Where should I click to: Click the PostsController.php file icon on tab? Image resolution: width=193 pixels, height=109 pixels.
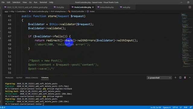pyautogui.click(x=72, y=7)
